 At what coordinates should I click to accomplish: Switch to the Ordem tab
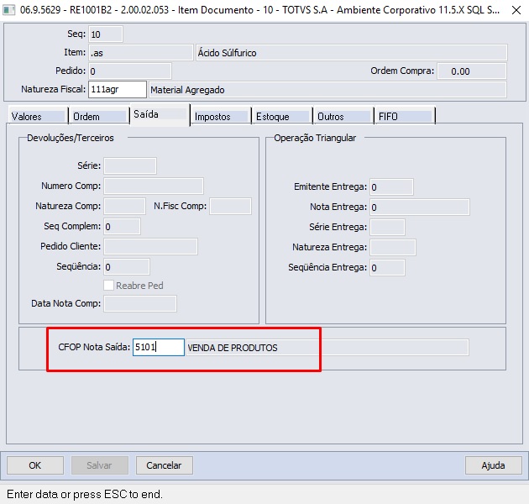click(x=98, y=117)
